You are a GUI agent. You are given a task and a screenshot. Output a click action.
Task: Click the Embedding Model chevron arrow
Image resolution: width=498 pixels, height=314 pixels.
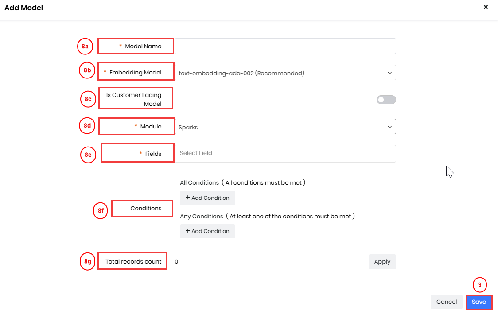coord(389,73)
